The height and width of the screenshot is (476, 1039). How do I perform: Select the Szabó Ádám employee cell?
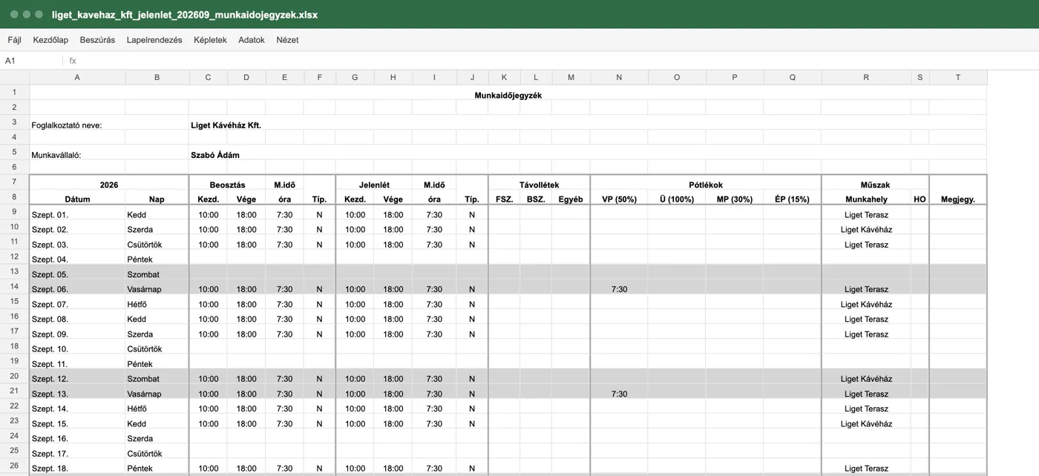[x=215, y=155]
